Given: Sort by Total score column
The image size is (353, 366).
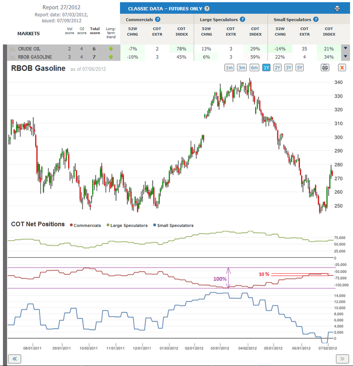Looking at the screenshot, I should click(x=95, y=31).
